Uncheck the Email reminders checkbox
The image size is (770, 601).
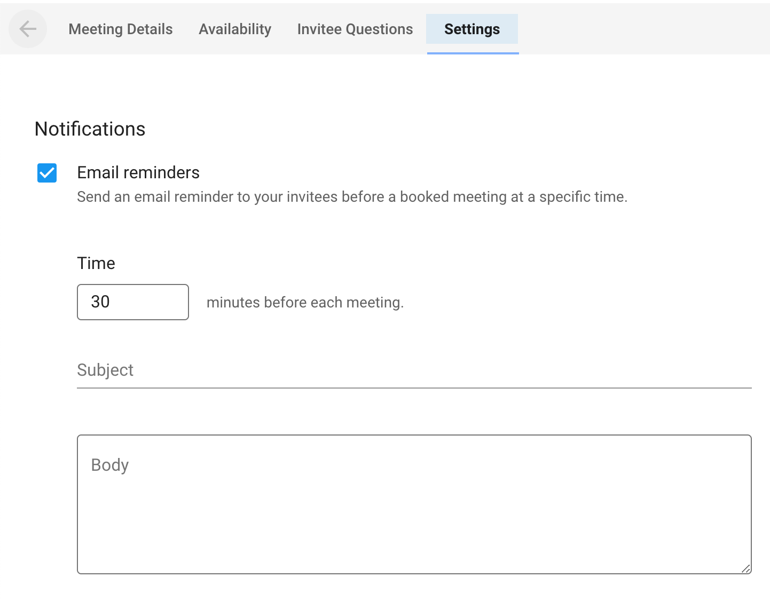[47, 173]
